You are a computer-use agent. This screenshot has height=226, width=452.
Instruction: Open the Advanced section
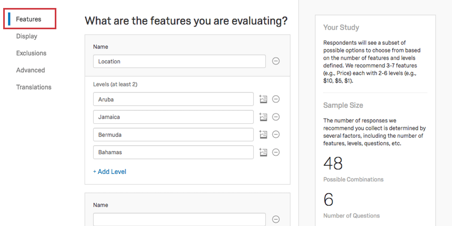point(30,70)
